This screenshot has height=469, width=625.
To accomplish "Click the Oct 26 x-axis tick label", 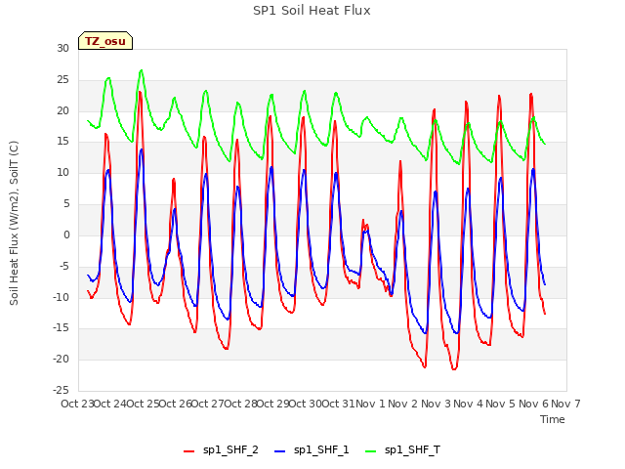I will click(175, 404).
